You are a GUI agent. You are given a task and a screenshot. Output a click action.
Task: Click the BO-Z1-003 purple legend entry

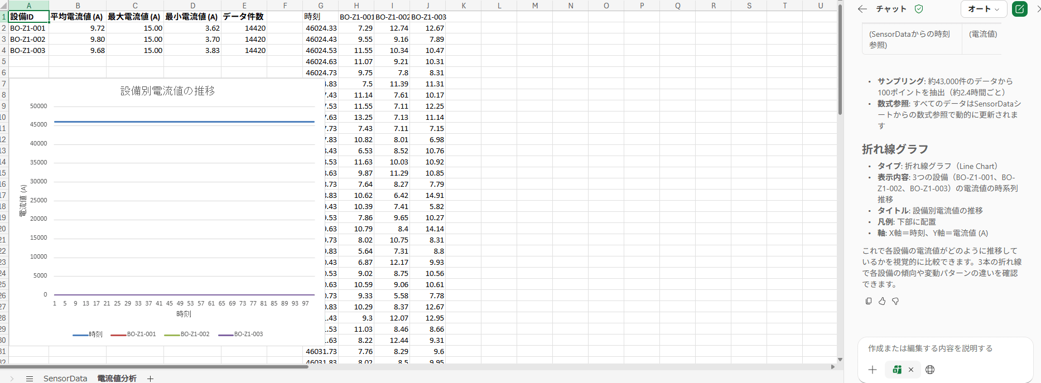tap(240, 334)
